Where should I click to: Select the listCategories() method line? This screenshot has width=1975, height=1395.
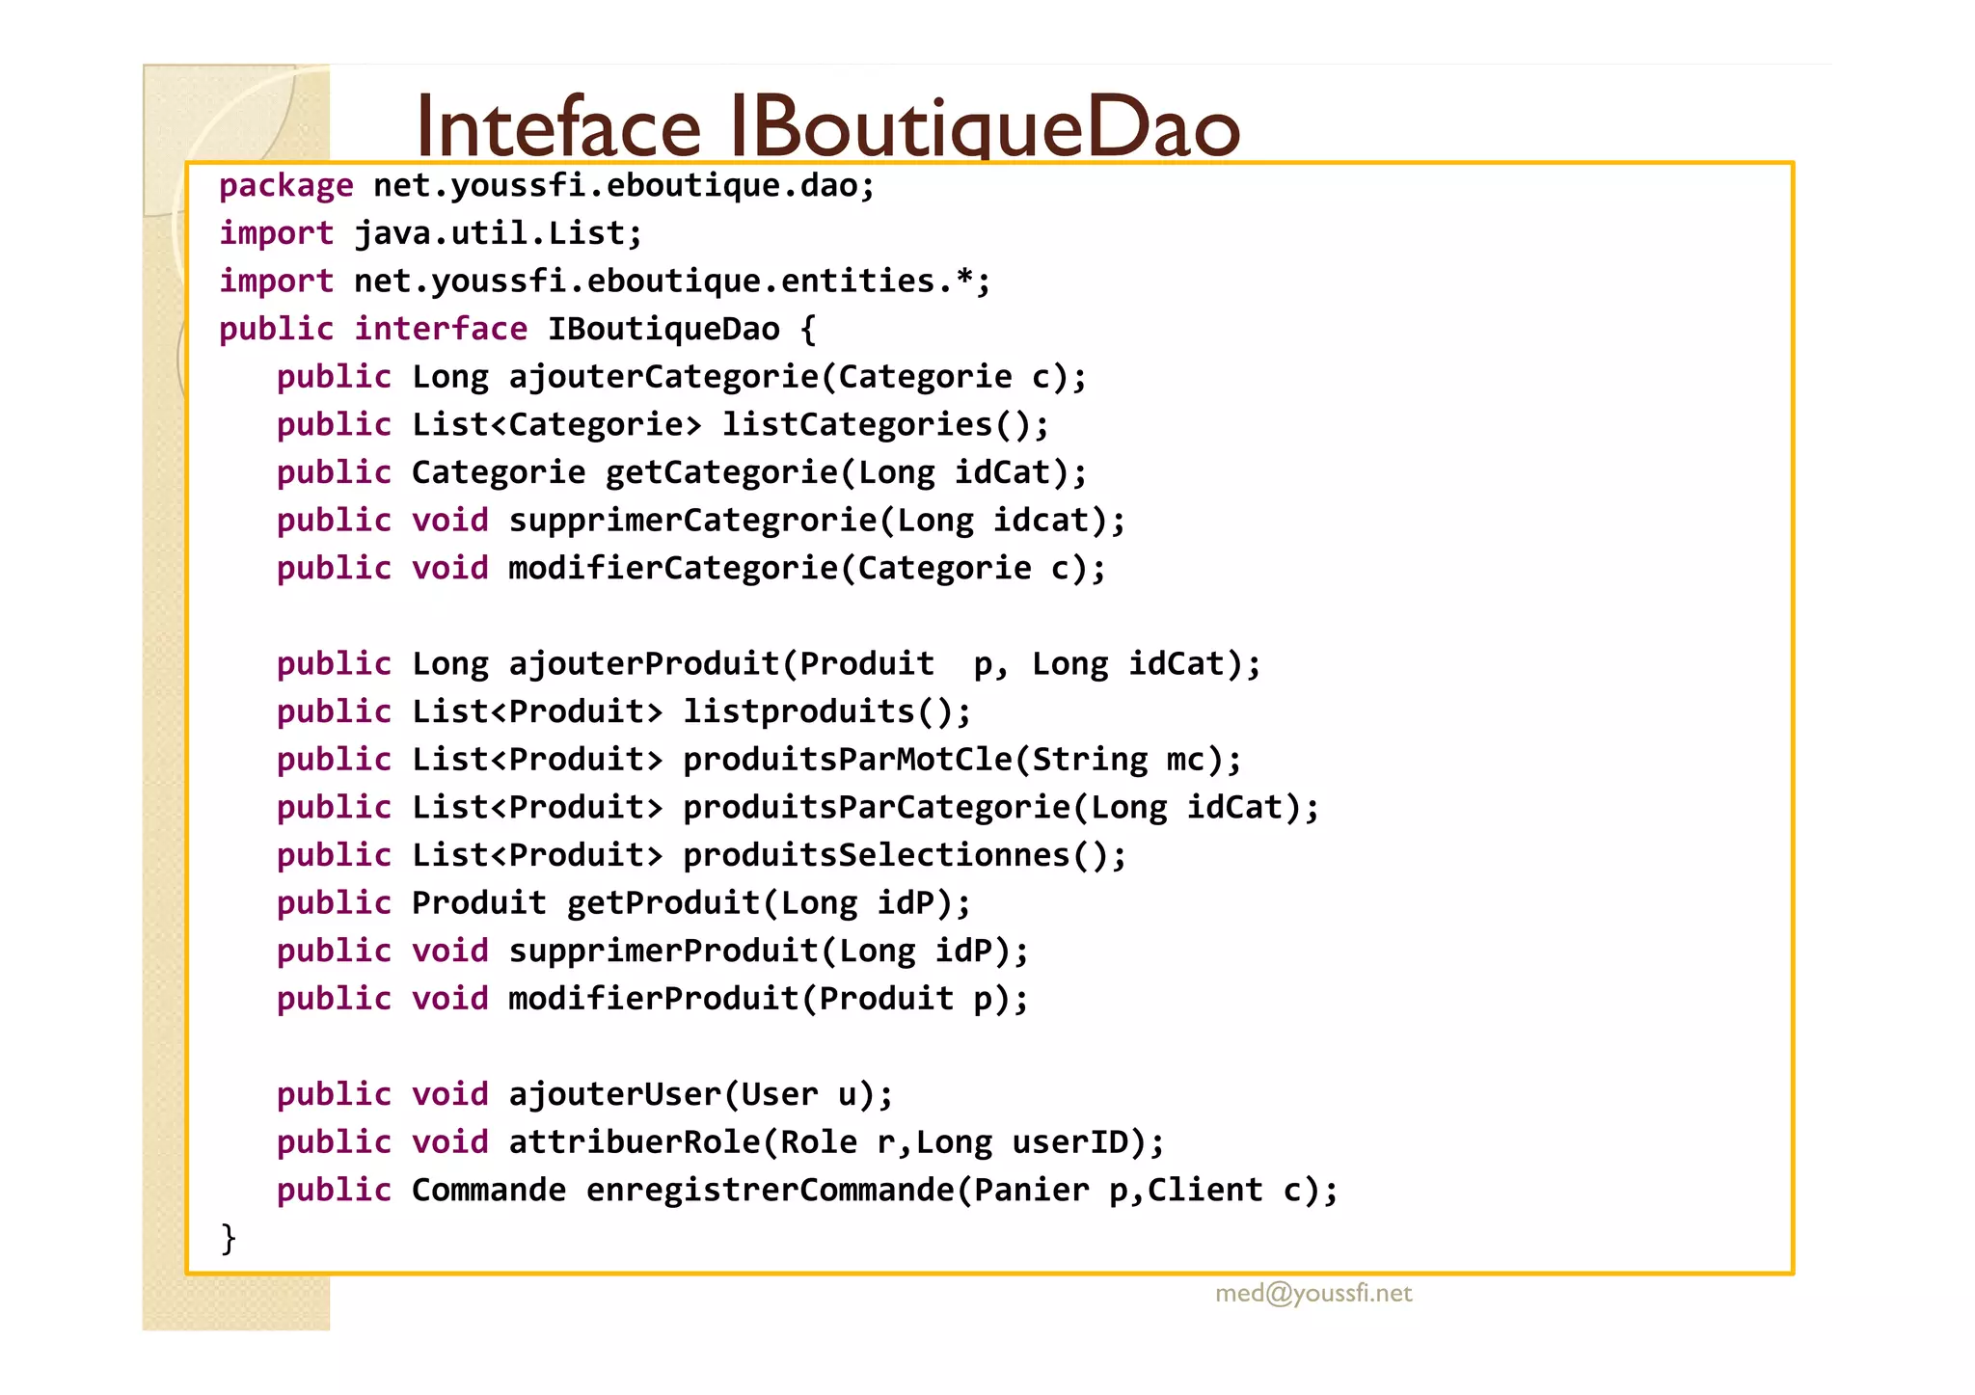[663, 424]
